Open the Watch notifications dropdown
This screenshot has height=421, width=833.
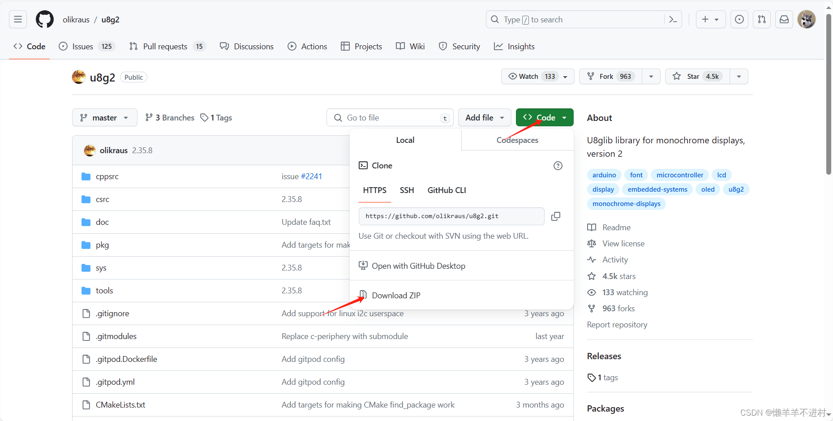(537, 77)
